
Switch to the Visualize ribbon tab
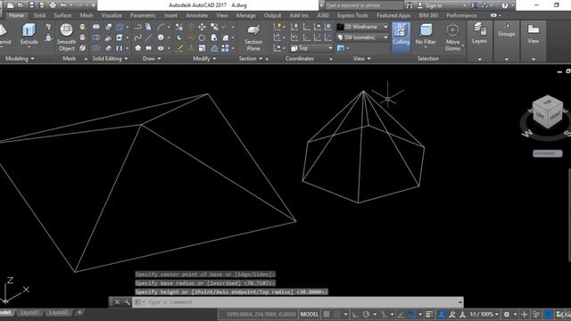pos(112,15)
